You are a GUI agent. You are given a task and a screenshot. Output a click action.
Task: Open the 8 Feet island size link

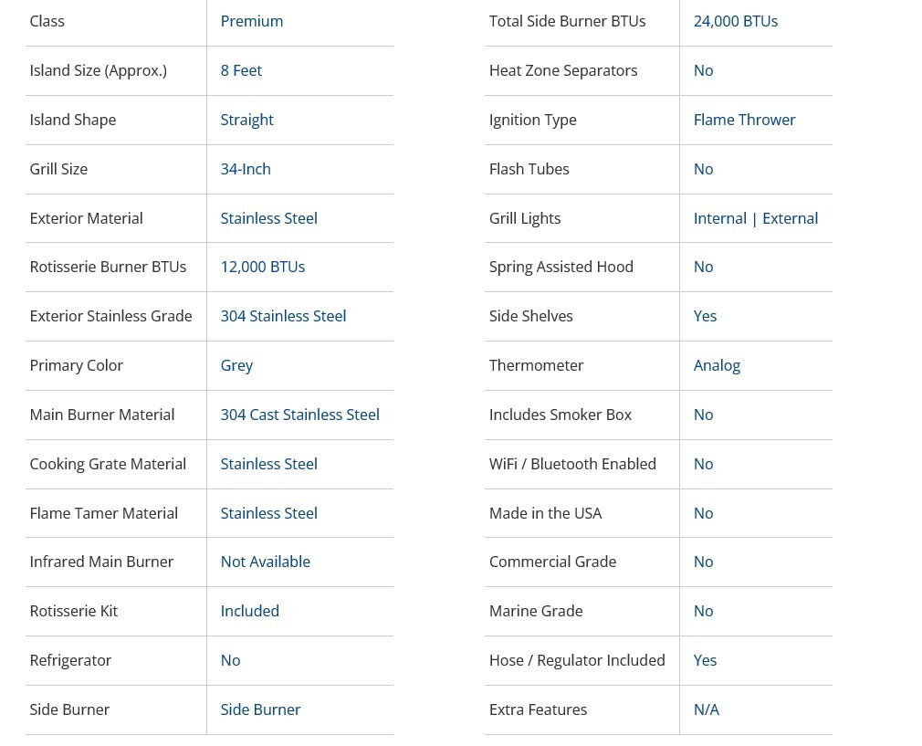pyautogui.click(x=241, y=70)
